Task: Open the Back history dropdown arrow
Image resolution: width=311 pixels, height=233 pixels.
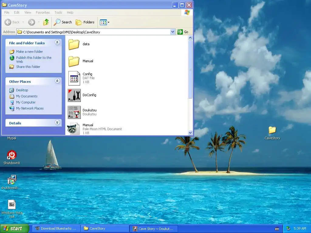Action: 23,22
